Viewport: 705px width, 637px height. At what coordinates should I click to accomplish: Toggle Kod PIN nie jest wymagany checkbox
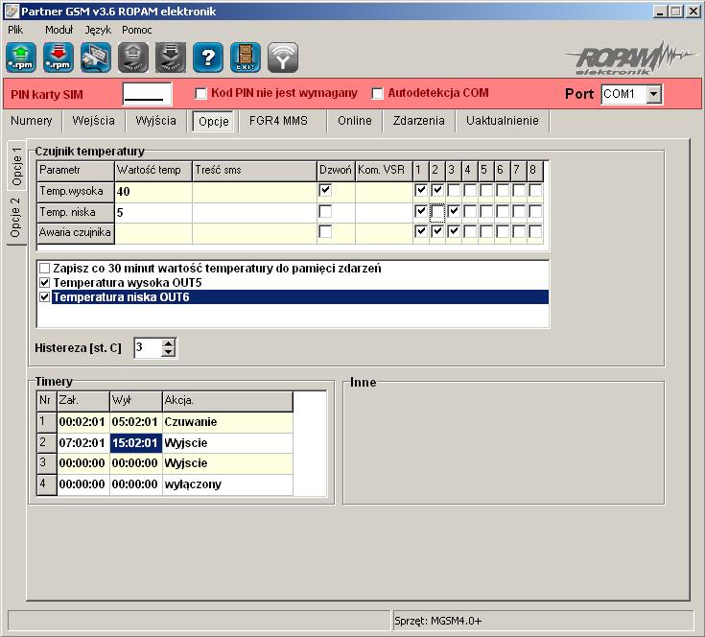click(201, 93)
